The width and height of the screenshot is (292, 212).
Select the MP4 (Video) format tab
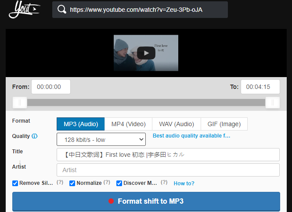128,124
